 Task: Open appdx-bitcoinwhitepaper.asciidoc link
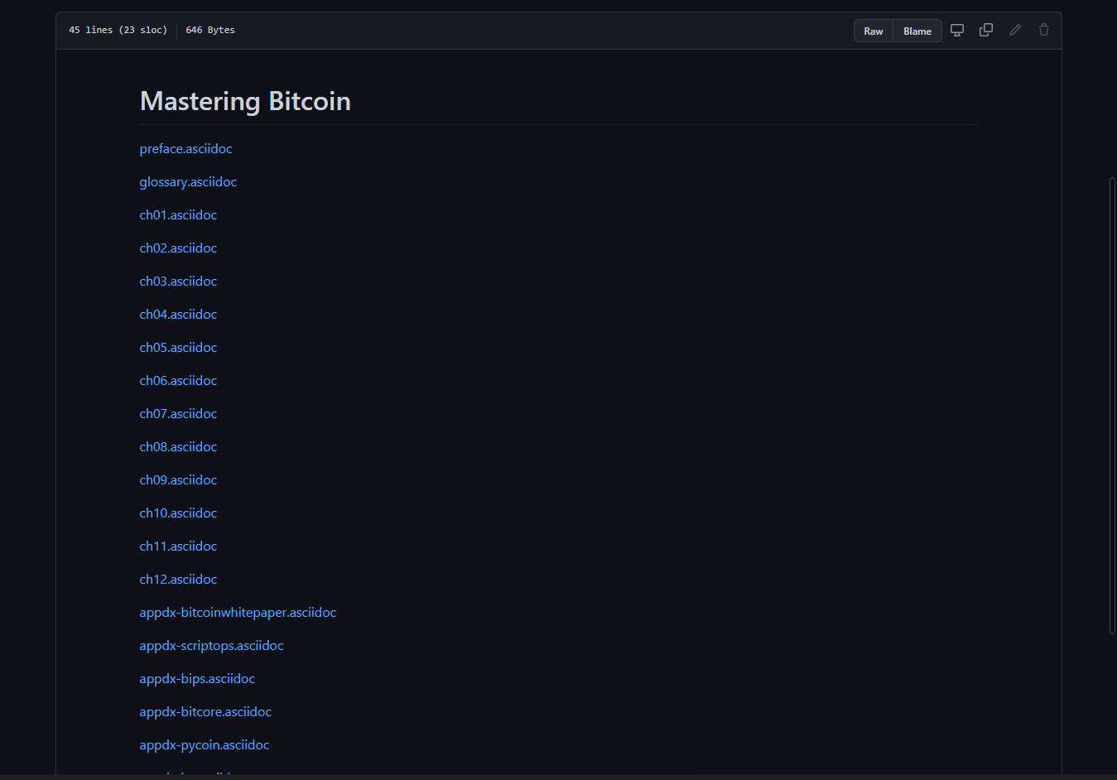[238, 613]
